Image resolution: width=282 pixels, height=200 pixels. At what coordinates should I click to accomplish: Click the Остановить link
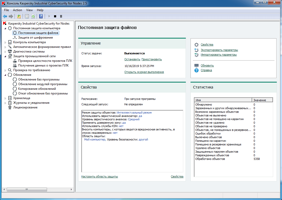tap(132, 59)
